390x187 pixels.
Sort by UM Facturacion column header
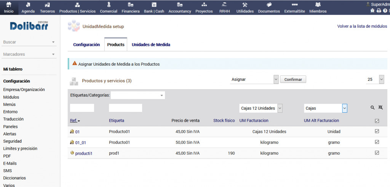(254, 121)
